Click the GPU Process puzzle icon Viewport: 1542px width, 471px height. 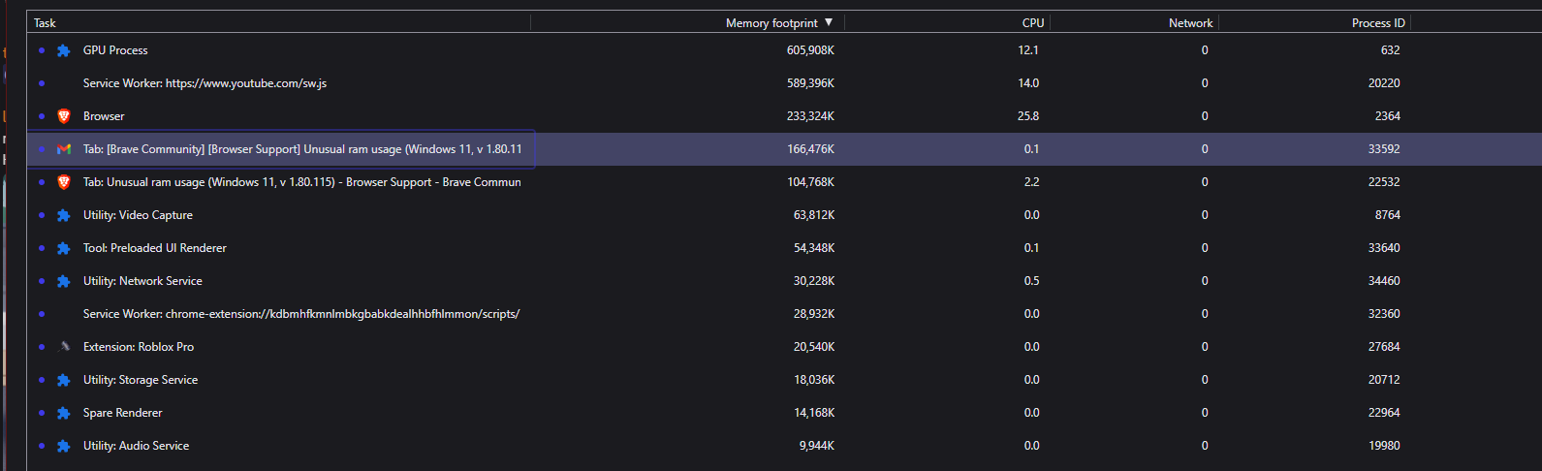(x=64, y=50)
